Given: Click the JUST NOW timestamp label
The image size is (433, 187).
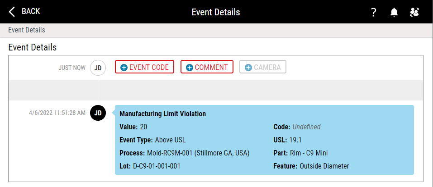Looking at the screenshot, I should tap(72, 68).
